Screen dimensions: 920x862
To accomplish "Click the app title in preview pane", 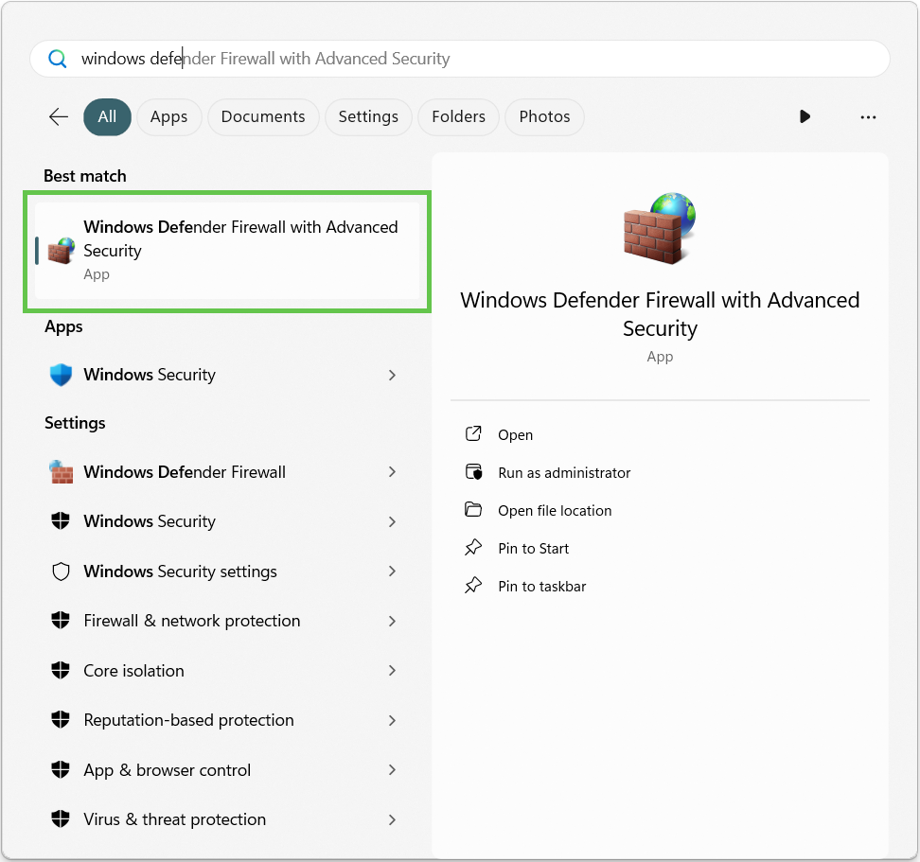I will pyautogui.click(x=660, y=314).
